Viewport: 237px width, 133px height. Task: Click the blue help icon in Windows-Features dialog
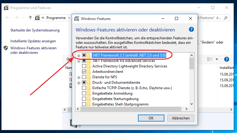[x=191, y=29]
